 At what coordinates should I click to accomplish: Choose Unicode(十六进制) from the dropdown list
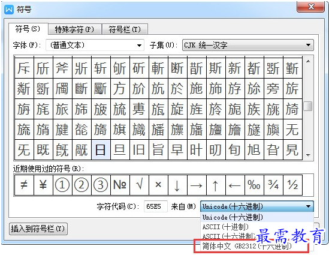(257, 217)
